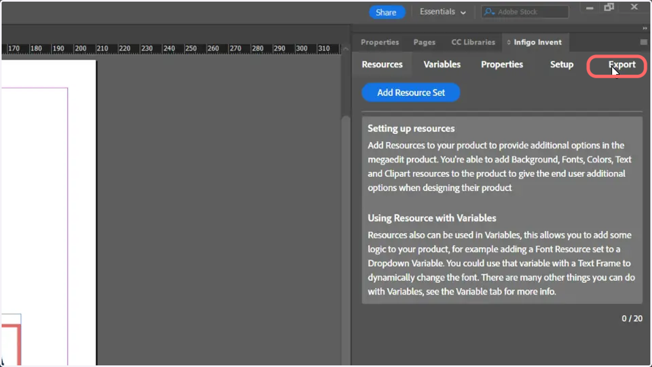The width and height of the screenshot is (652, 367).
Task: Open the Setup section
Action: (561, 64)
